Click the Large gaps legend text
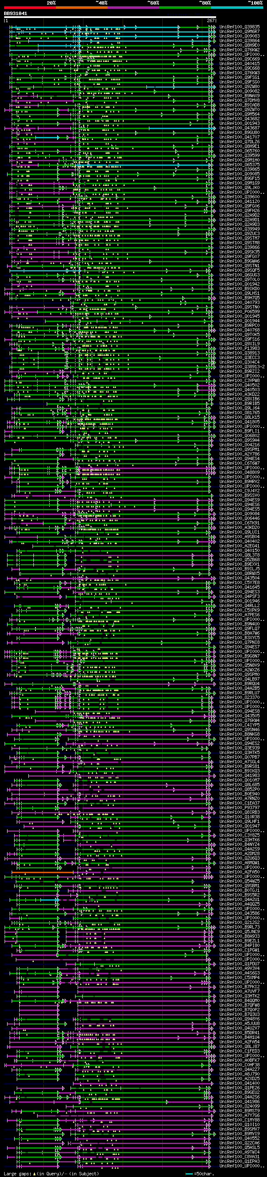Screen dimensions: 267x1177 click(51, 1173)
